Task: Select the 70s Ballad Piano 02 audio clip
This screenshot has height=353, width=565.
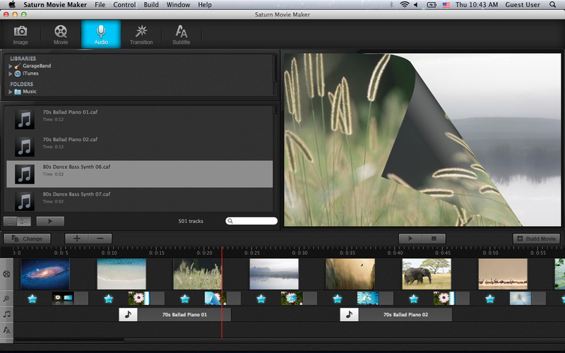Action: coord(396,314)
